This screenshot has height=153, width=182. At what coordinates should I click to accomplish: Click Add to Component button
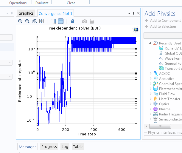pos(163,21)
